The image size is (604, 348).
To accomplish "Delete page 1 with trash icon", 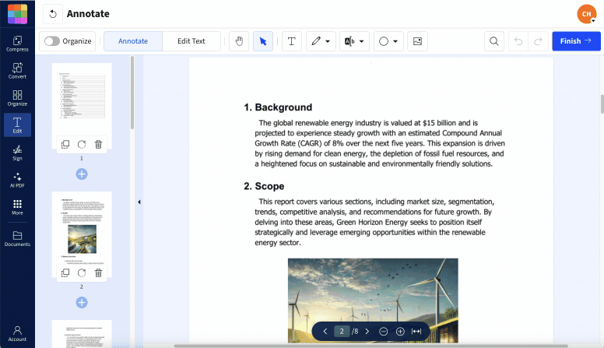I will click(99, 145).
